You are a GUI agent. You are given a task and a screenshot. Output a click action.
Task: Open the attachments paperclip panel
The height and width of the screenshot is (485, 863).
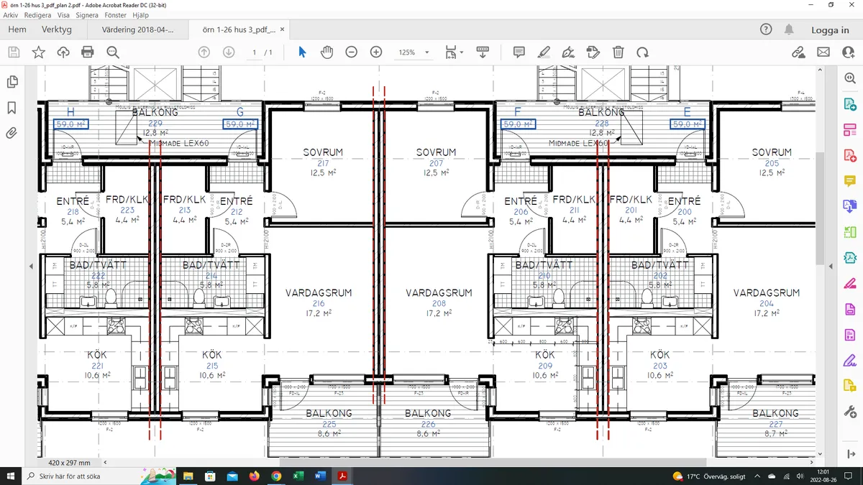click(x=12, y=133)
